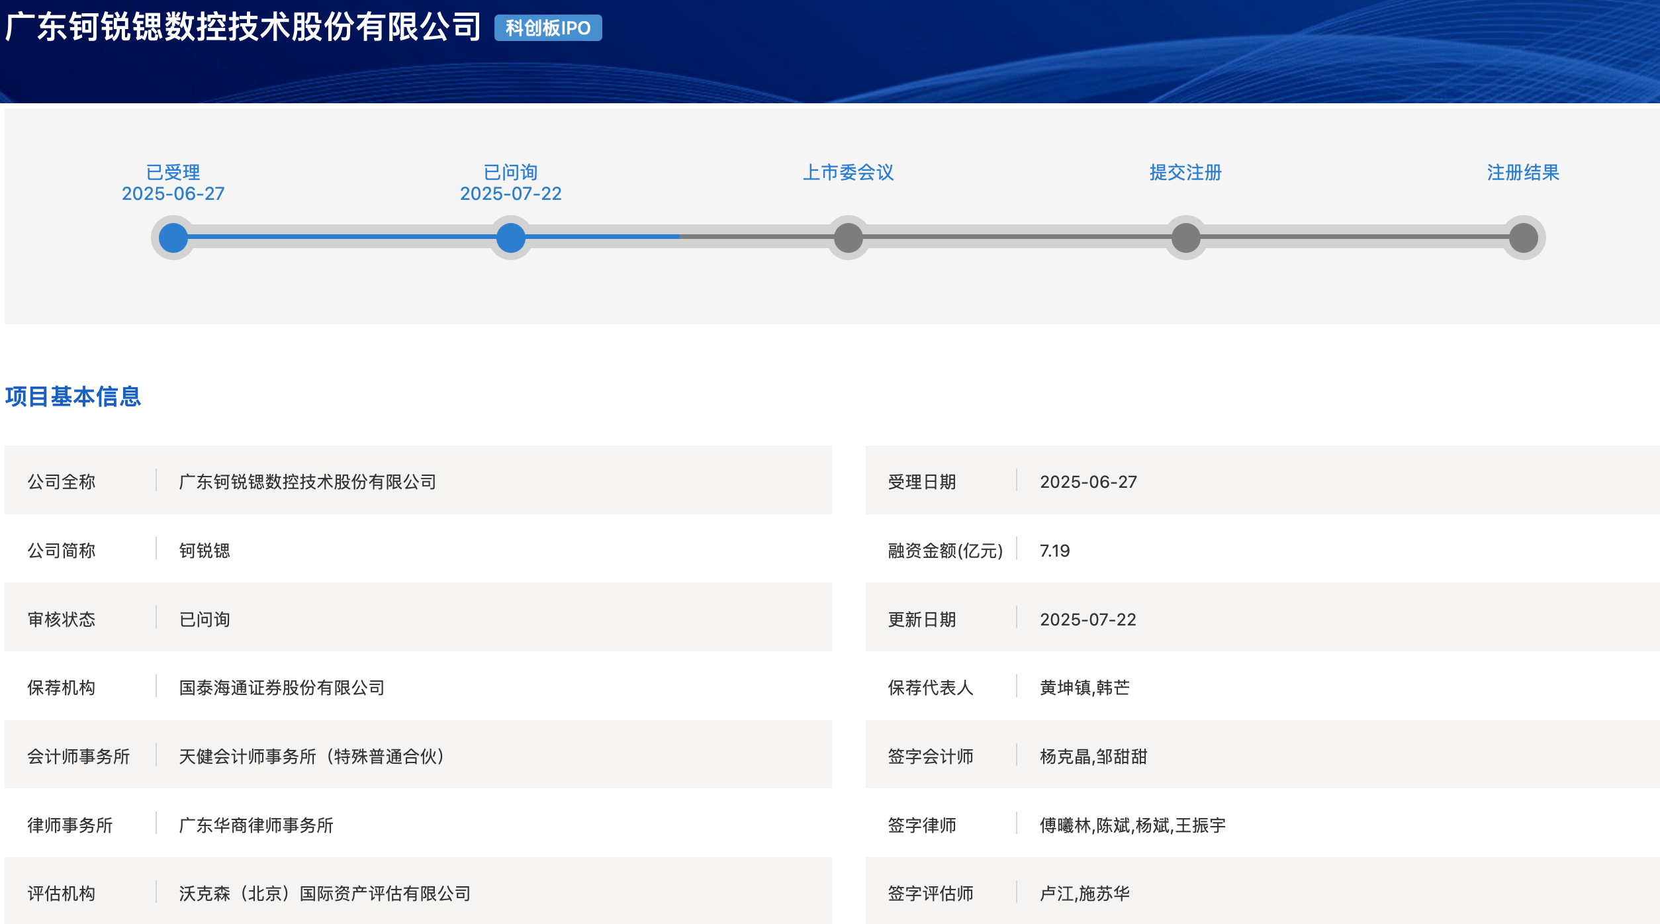Image resolution: width=1660 pixels, height=924 pixels.
Task: Click the 已问询 blue timeline dot
Action: click(511, 238)
